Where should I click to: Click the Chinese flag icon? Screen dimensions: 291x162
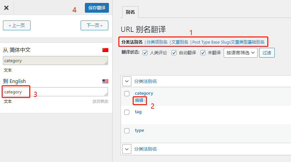tap(105, 50)
